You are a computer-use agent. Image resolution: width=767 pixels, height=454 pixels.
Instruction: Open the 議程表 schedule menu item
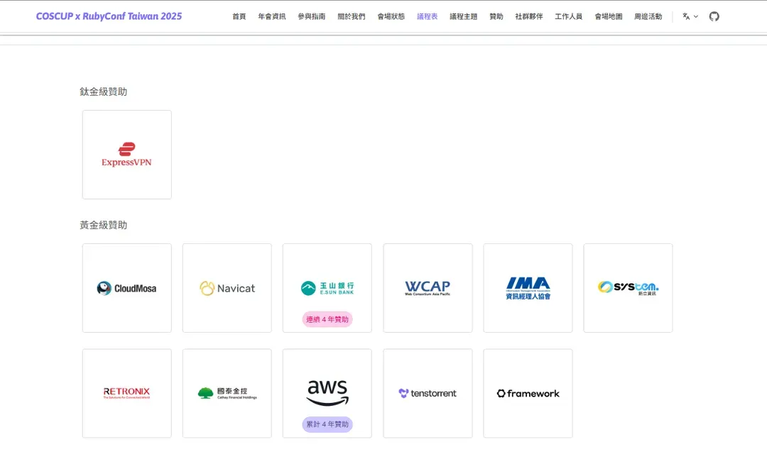[427, 16]
